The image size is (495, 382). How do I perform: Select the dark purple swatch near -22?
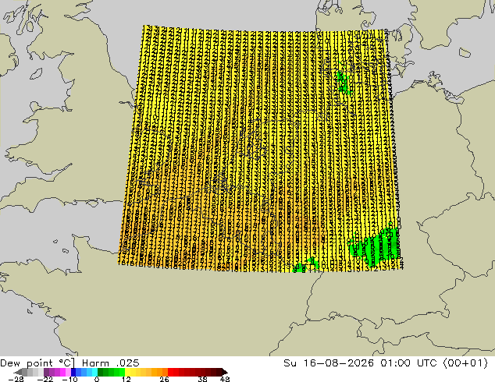tap(46, 372)
